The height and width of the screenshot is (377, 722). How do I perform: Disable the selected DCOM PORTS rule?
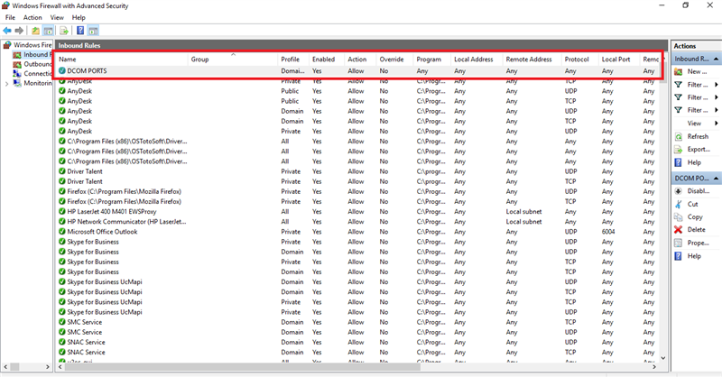click(x=697, y=191)
